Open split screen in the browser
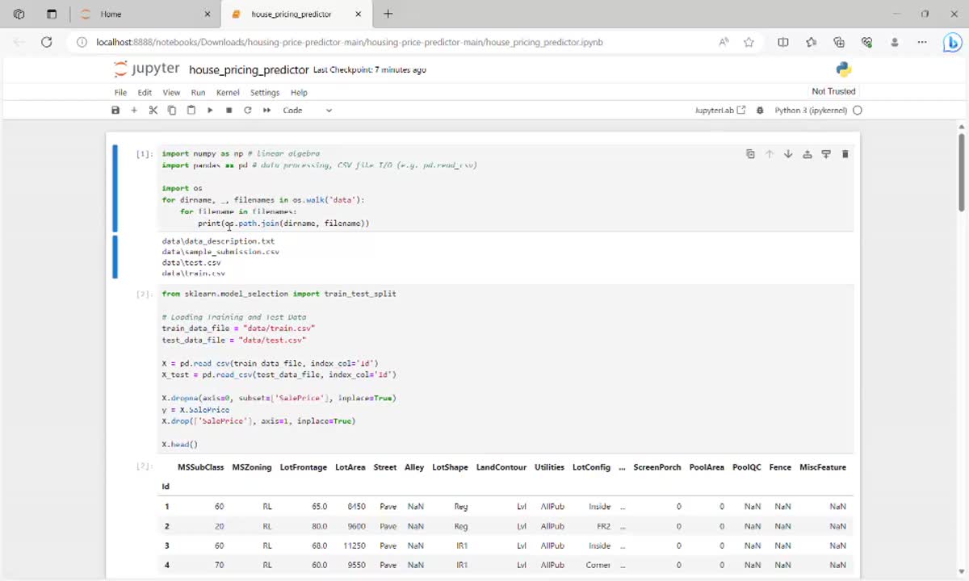Image resolution: width=969 pixels, height=581 pixels. tap(783, 42)
